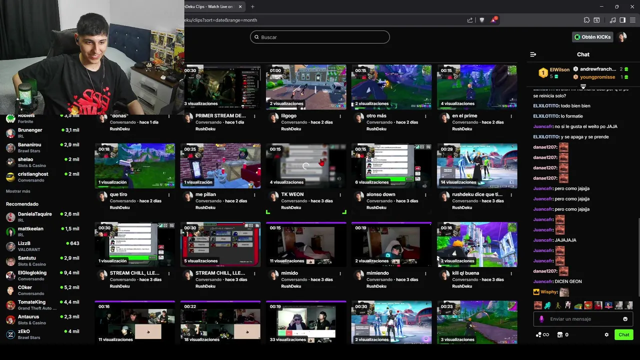
Task: Close the Deku Clips browser tab
Action: [240, 6]
